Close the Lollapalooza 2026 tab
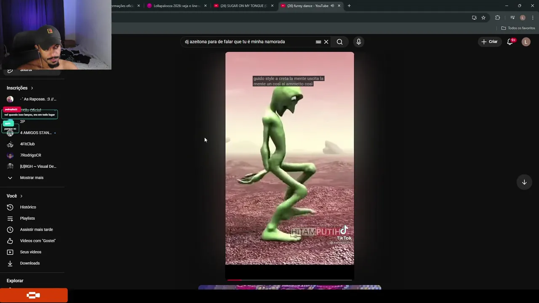This screenshot has width=539, height=303. point(205,6)
